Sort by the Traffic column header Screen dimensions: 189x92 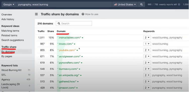coord(41,31)
